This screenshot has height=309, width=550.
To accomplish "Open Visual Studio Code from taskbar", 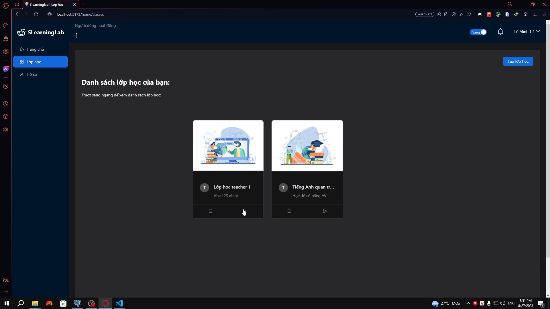I will coord(119,303).
